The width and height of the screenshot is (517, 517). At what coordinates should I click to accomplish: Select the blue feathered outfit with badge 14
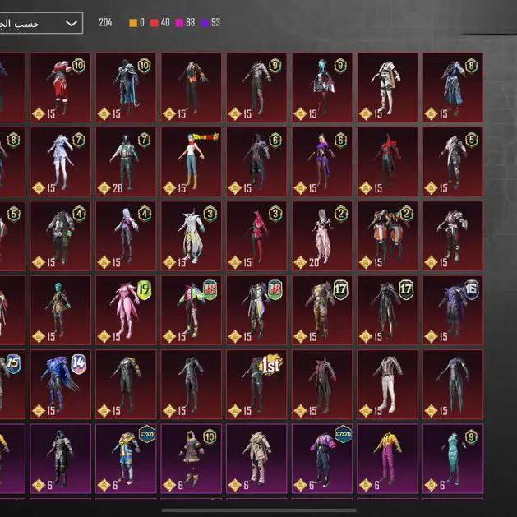point(60,385)
